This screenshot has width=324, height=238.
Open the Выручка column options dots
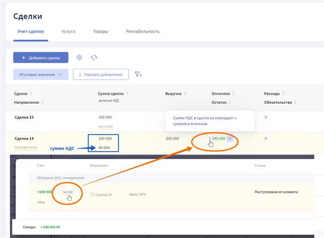[185, 93]
